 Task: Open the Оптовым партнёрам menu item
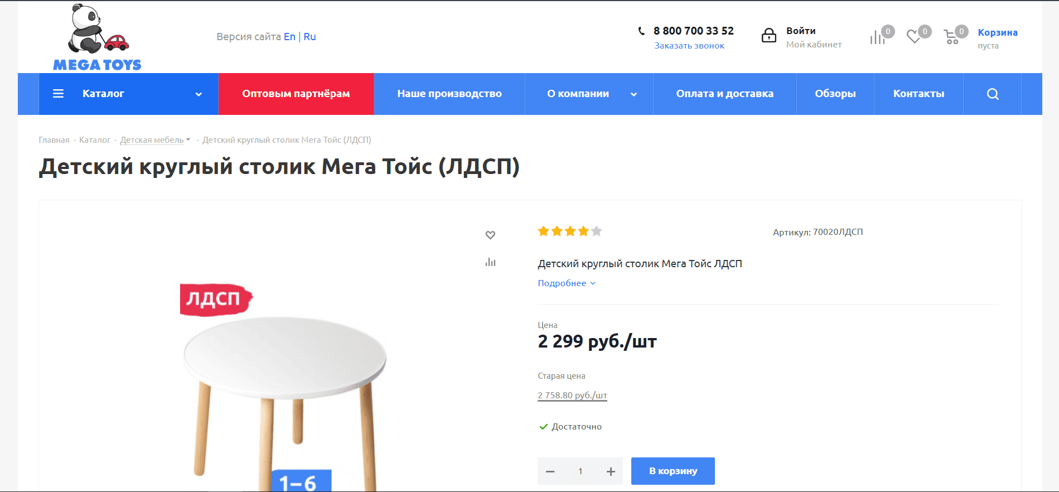pos(296,94)
